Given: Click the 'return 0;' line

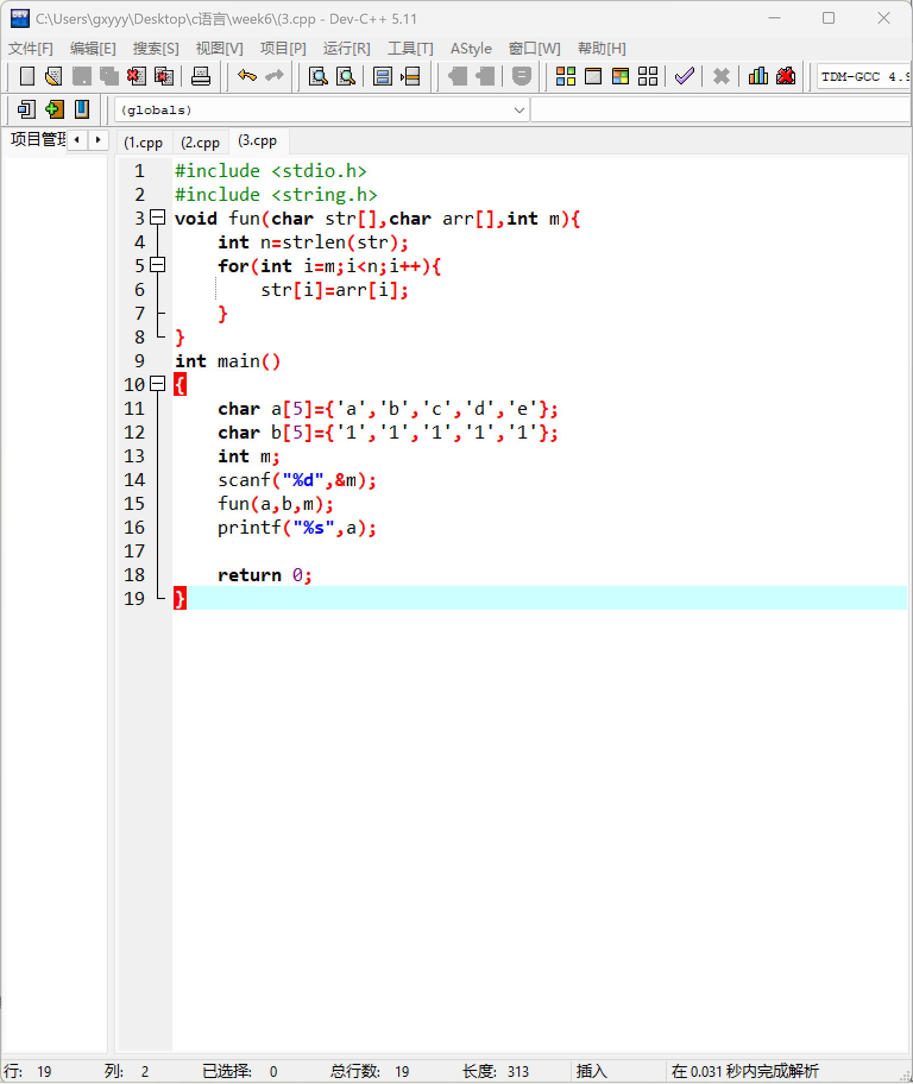Looking at the screenshot, I should pyautogui.click(x=265, y=575).
